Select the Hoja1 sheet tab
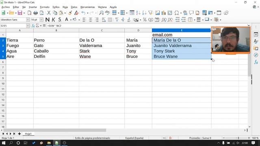 [x=28, y=133]
